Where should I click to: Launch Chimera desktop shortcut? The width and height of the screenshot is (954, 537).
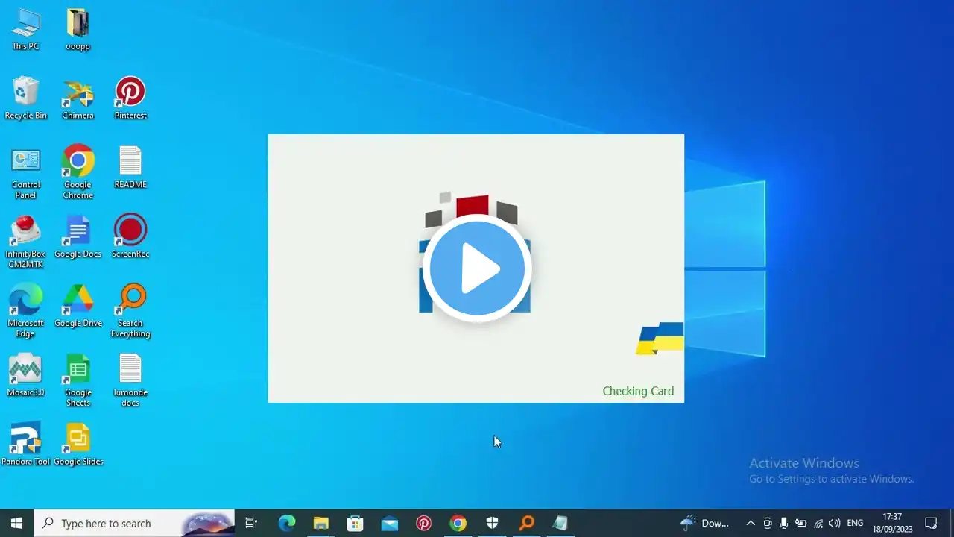(78, 98)
